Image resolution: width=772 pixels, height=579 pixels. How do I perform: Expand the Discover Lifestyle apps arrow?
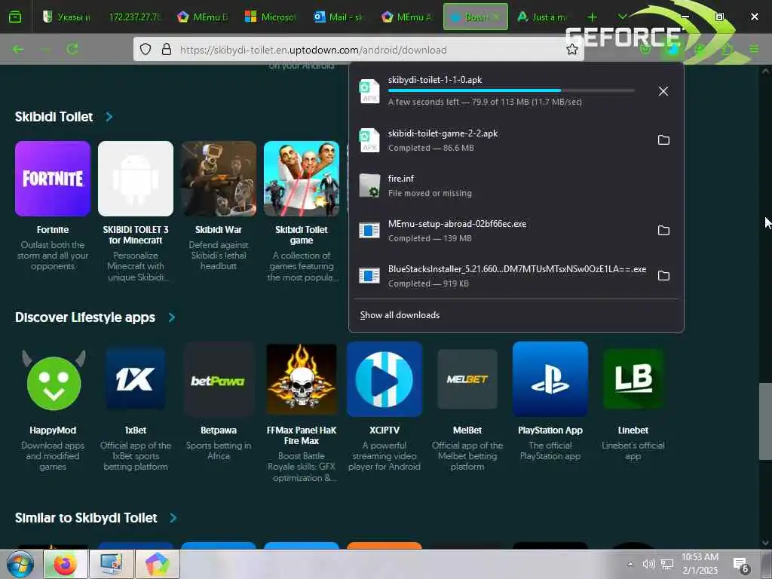tap(171, 317)
